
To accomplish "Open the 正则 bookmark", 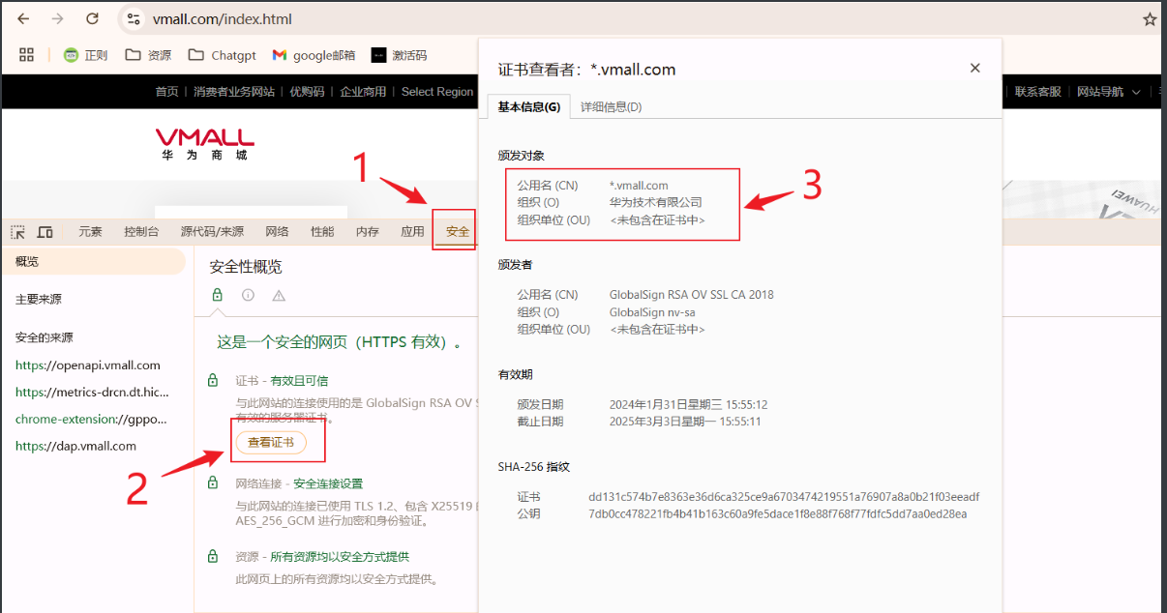I will click(x=85, y=55).
